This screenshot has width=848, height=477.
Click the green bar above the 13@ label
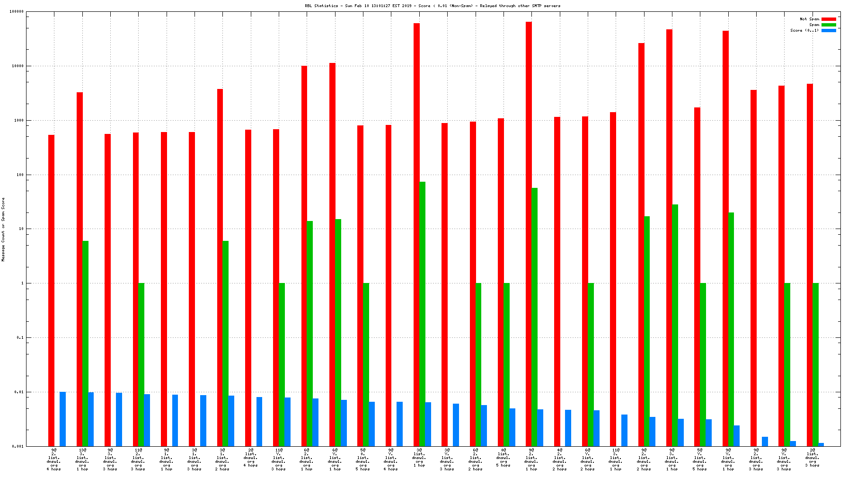coord(85,343)
